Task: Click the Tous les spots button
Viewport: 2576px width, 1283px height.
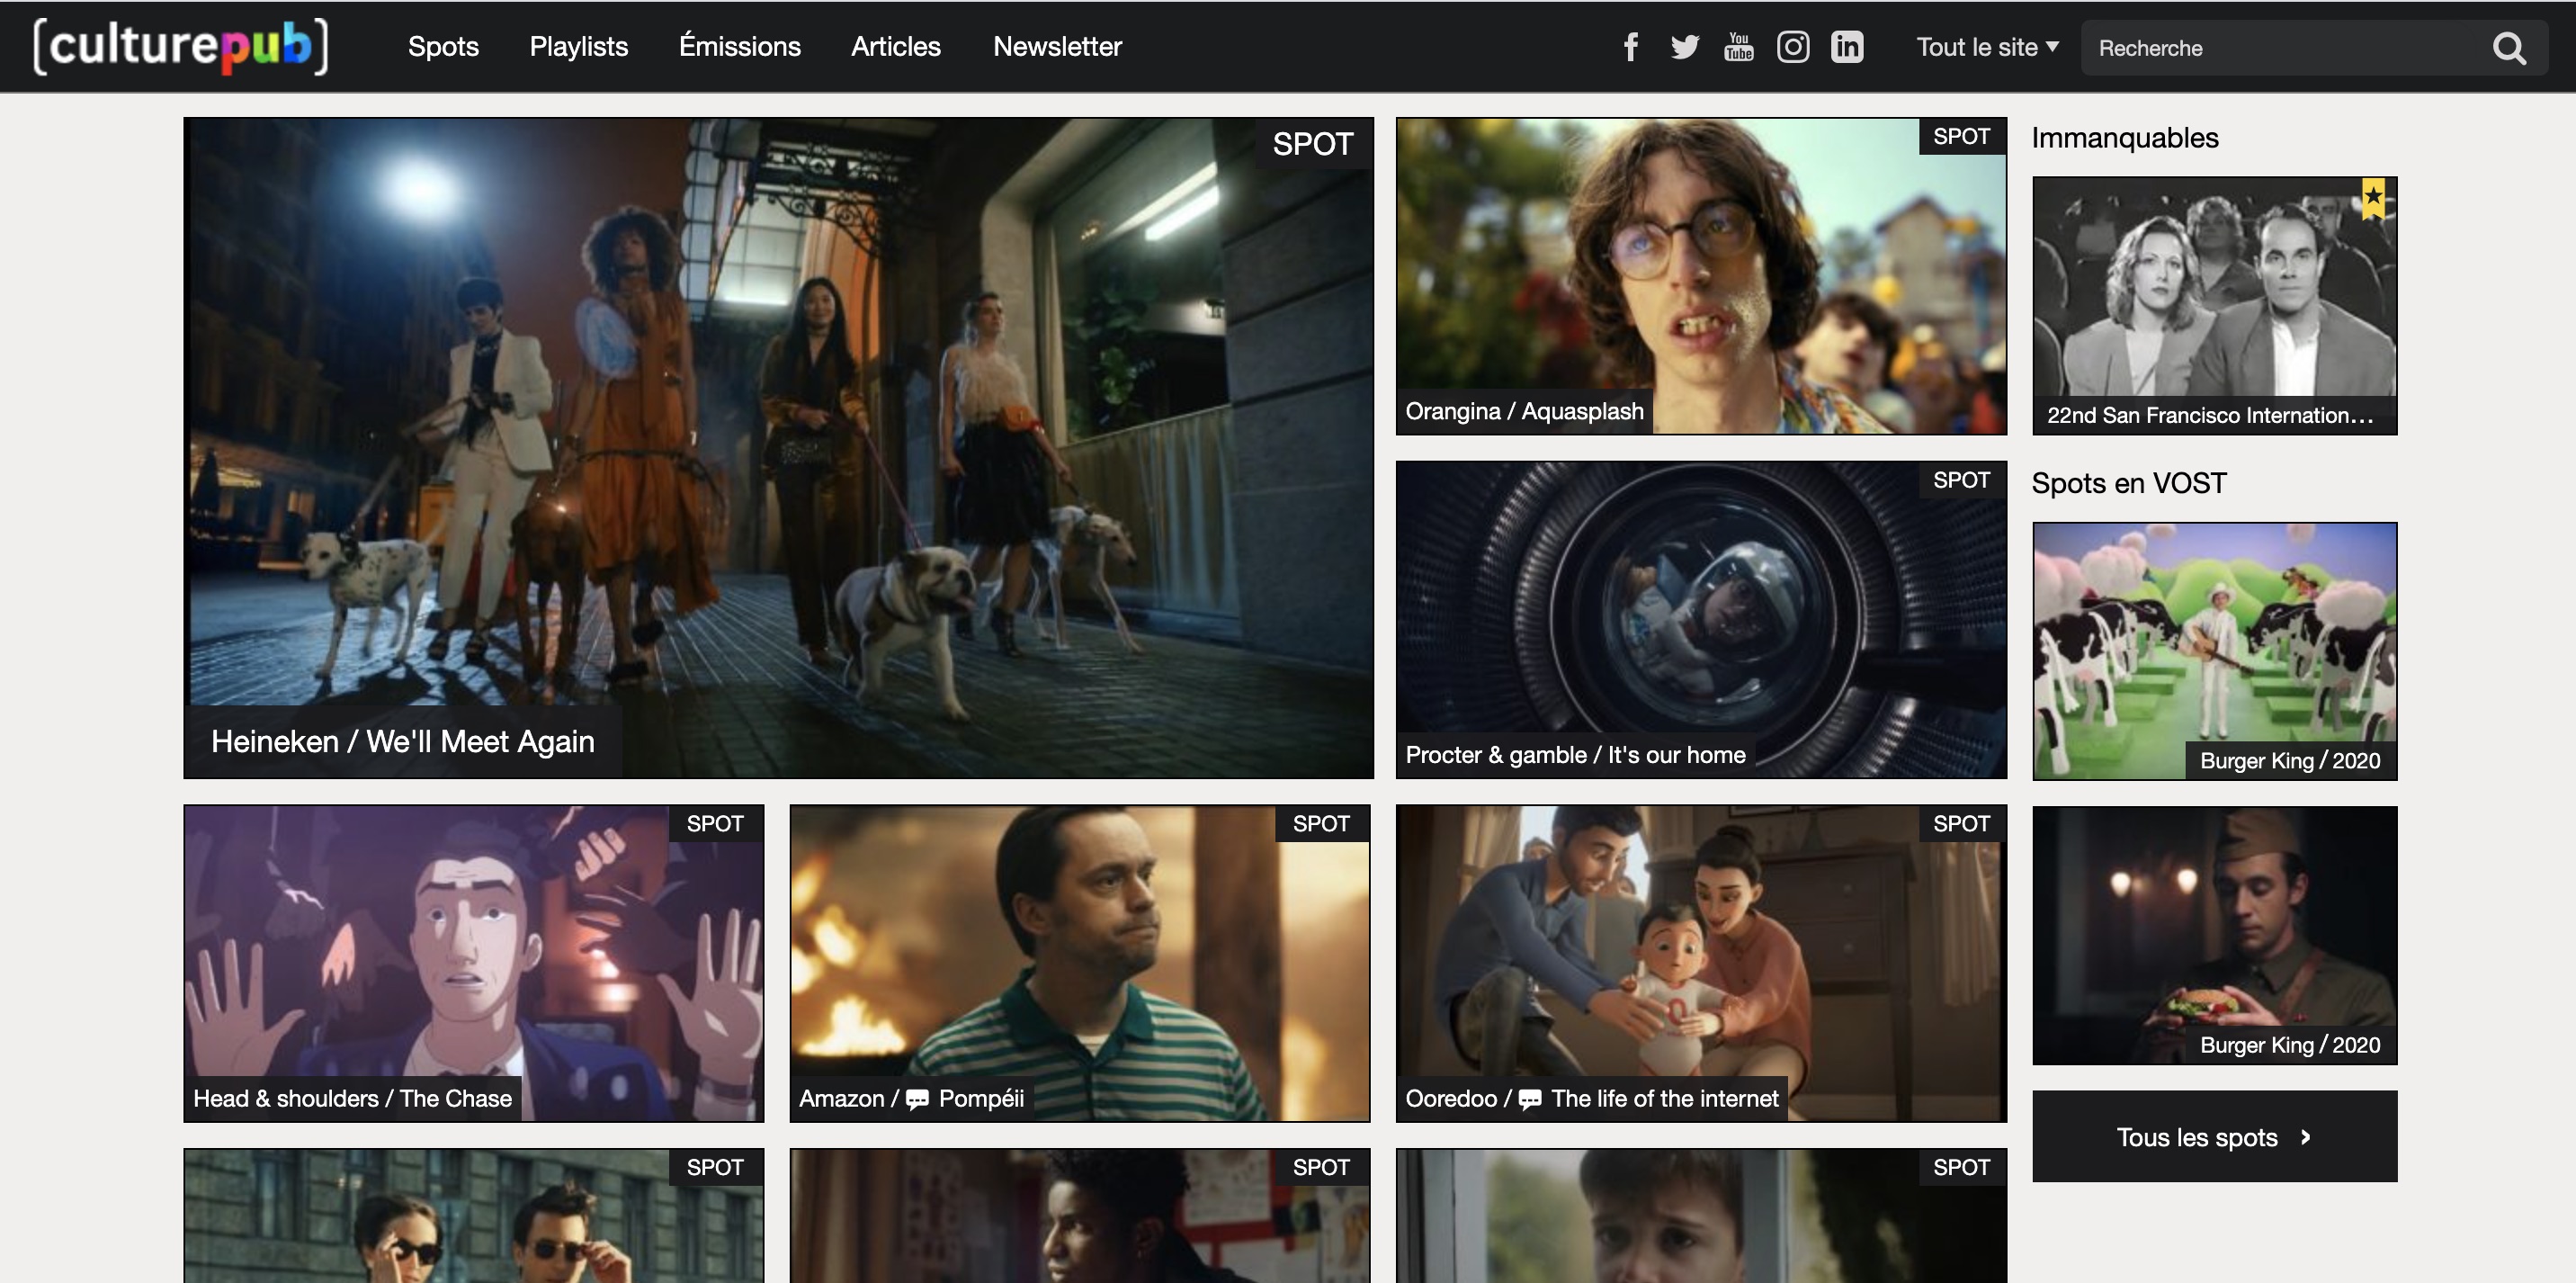Action: click(x=2215, y=1137)
